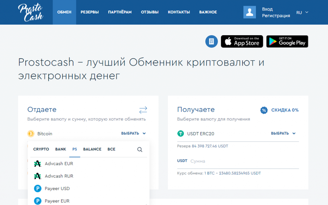Image resolution: width=328 pixels, height=205 pixels.
Task: Open the РЕЗЕРВЫ menu item
Action: tap(90, 12)
